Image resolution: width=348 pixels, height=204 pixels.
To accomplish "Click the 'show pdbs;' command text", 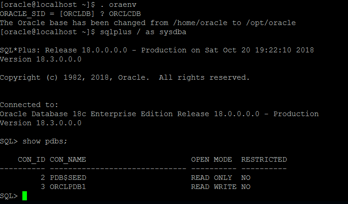I will point(45,141).
